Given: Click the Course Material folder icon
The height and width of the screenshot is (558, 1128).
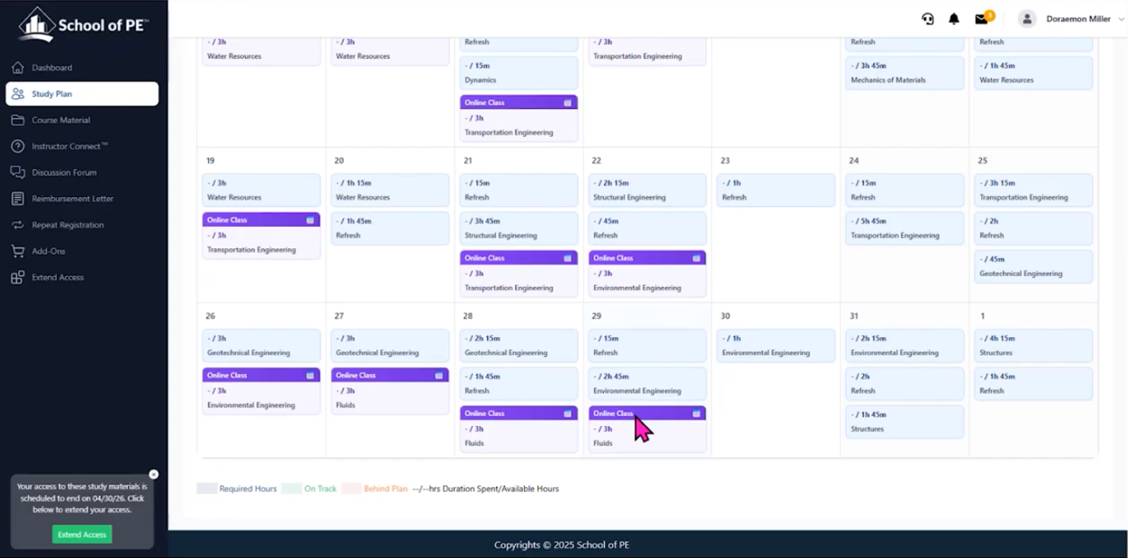Looking at the screenshot, I should coord(17,120).
